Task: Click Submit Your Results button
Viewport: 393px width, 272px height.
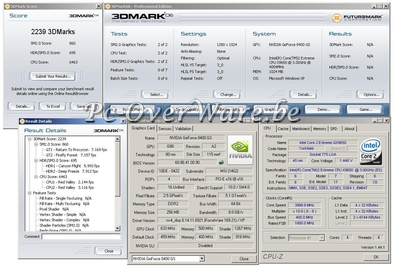Action: pyautogui.click(x=53, y=76)
